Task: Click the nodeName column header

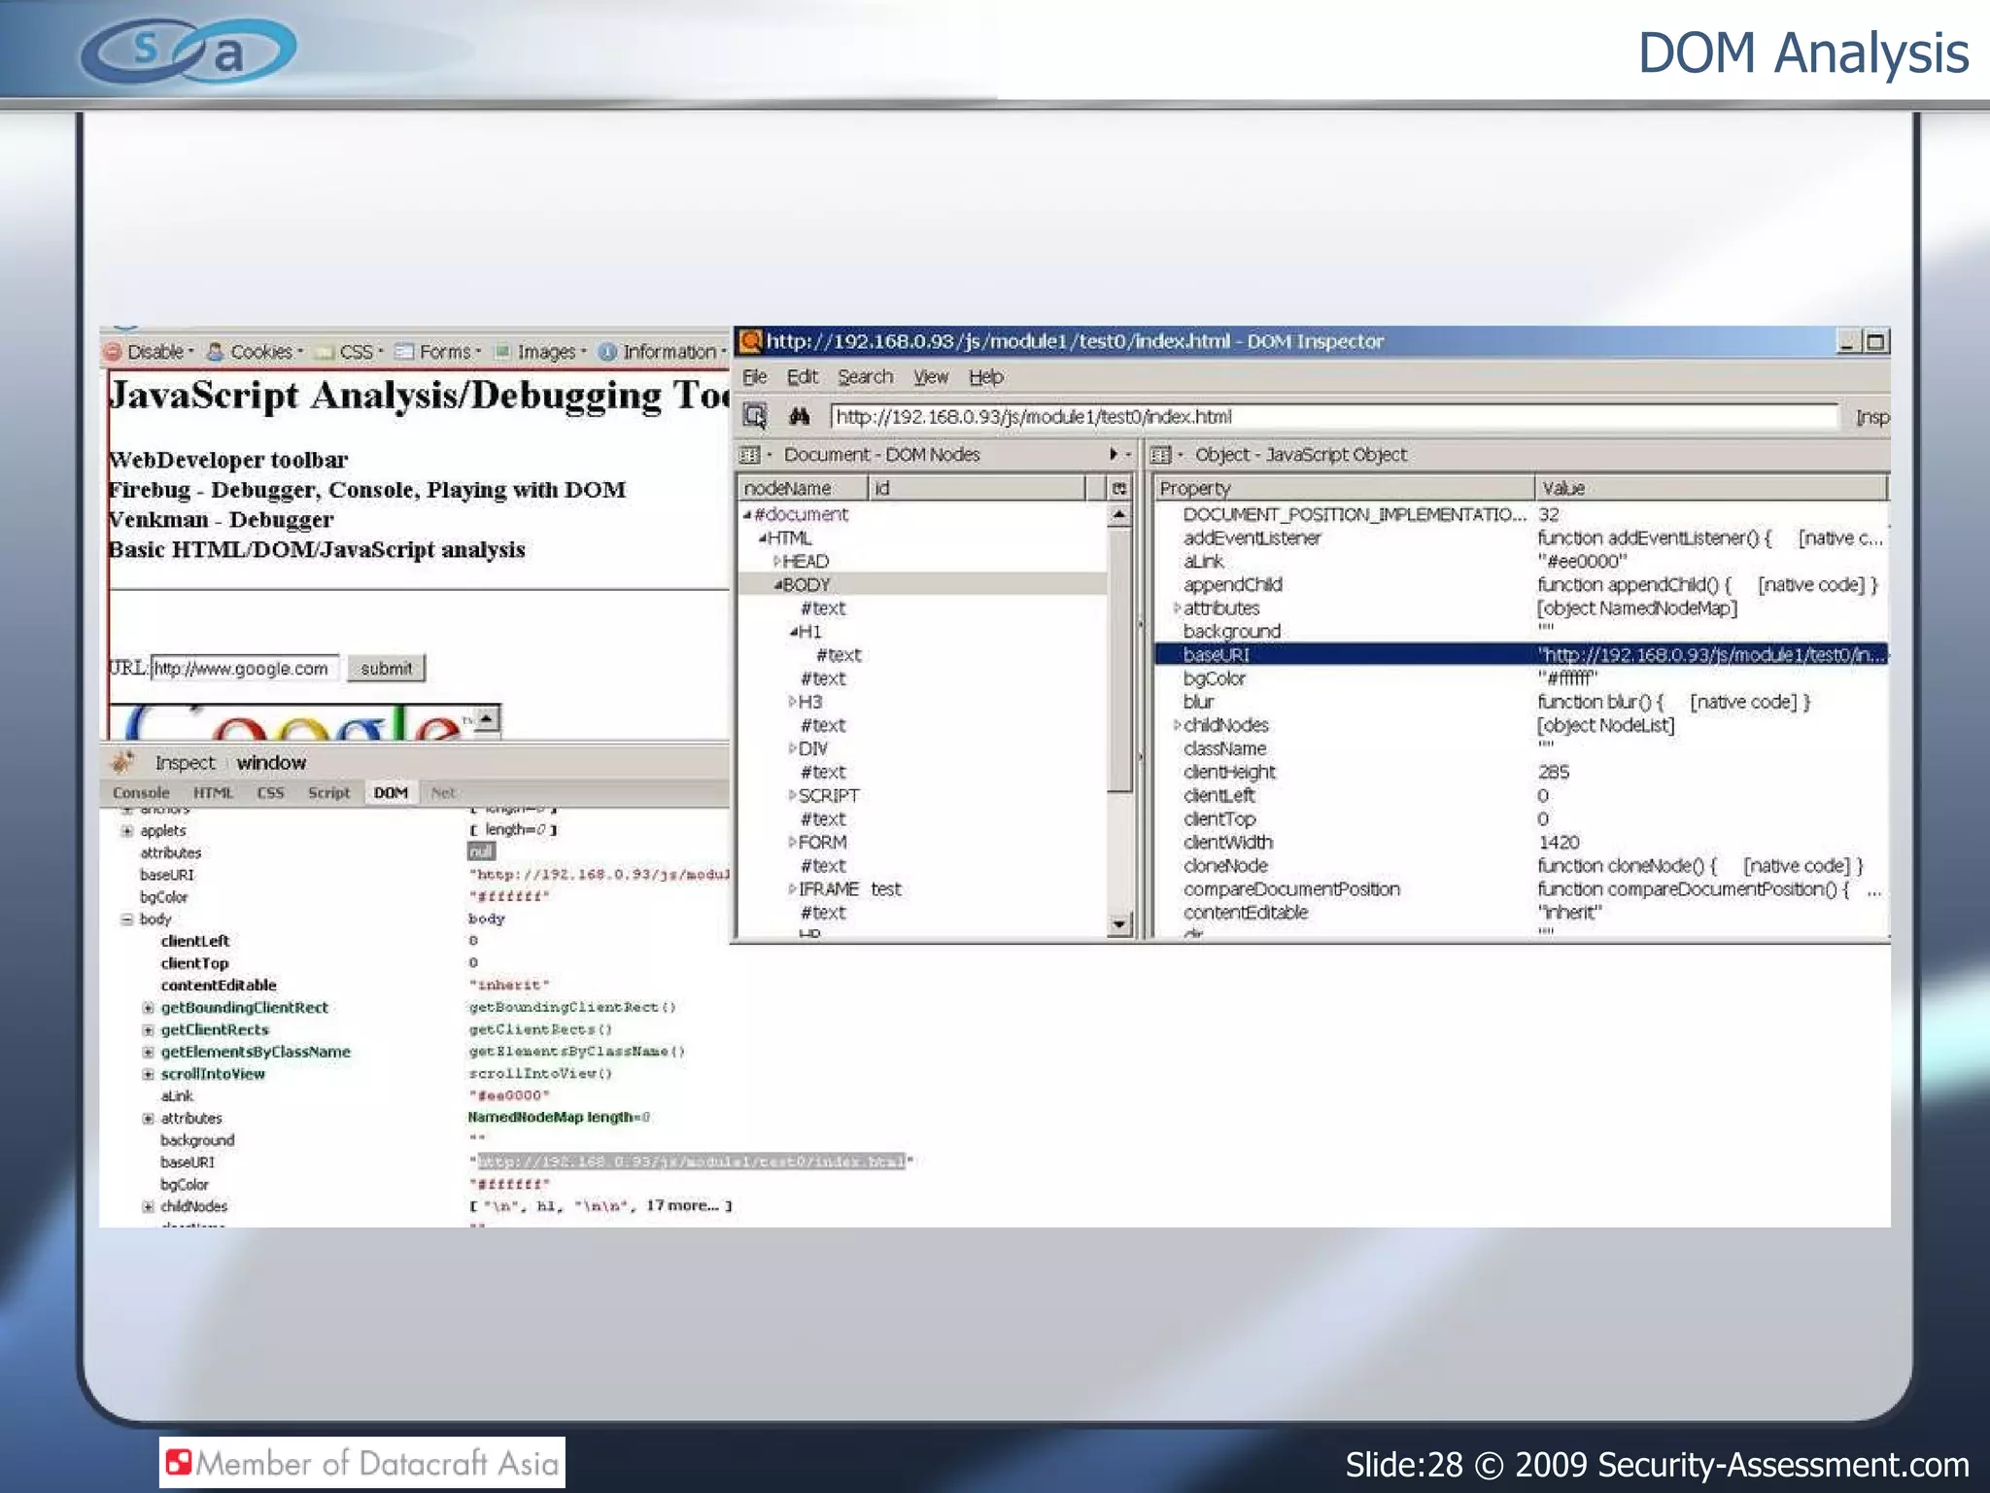Action: coord(803,488)
